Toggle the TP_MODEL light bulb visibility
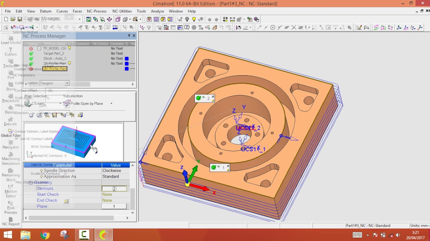 pos(70,48)
